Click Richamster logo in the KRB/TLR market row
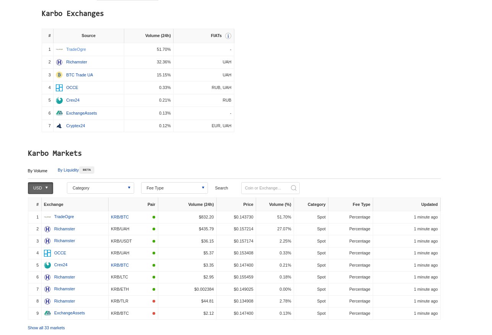 coord(47,301)
